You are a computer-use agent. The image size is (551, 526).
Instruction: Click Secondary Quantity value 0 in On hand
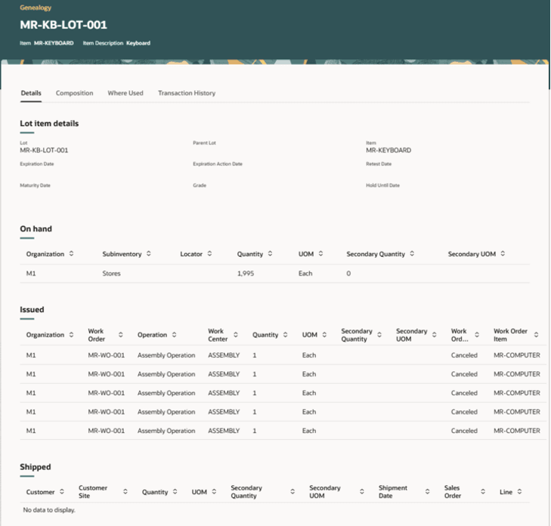tap(348, 274)
